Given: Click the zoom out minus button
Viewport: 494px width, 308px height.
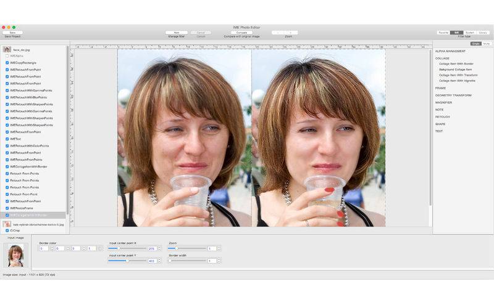Looking at the screenshot, I should [x=278, y=33].
